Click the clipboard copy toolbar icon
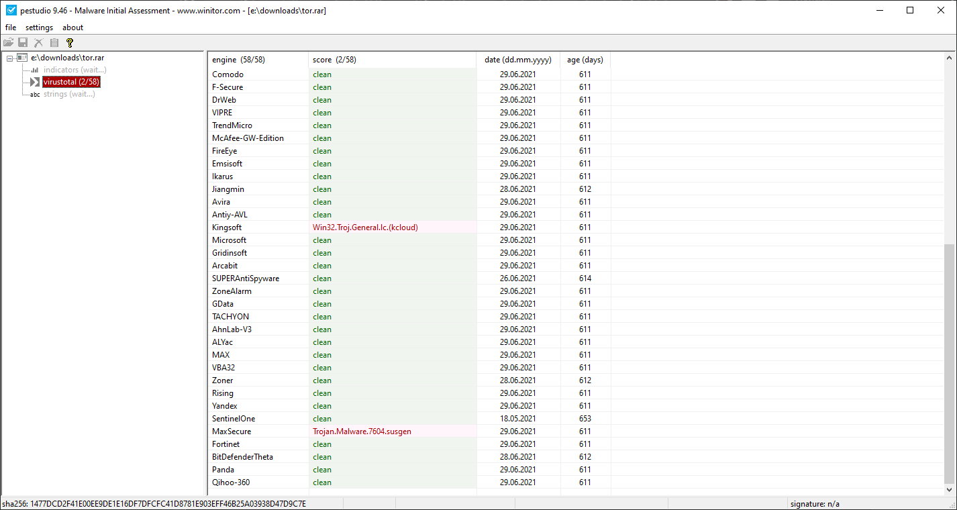 point(54,43)
